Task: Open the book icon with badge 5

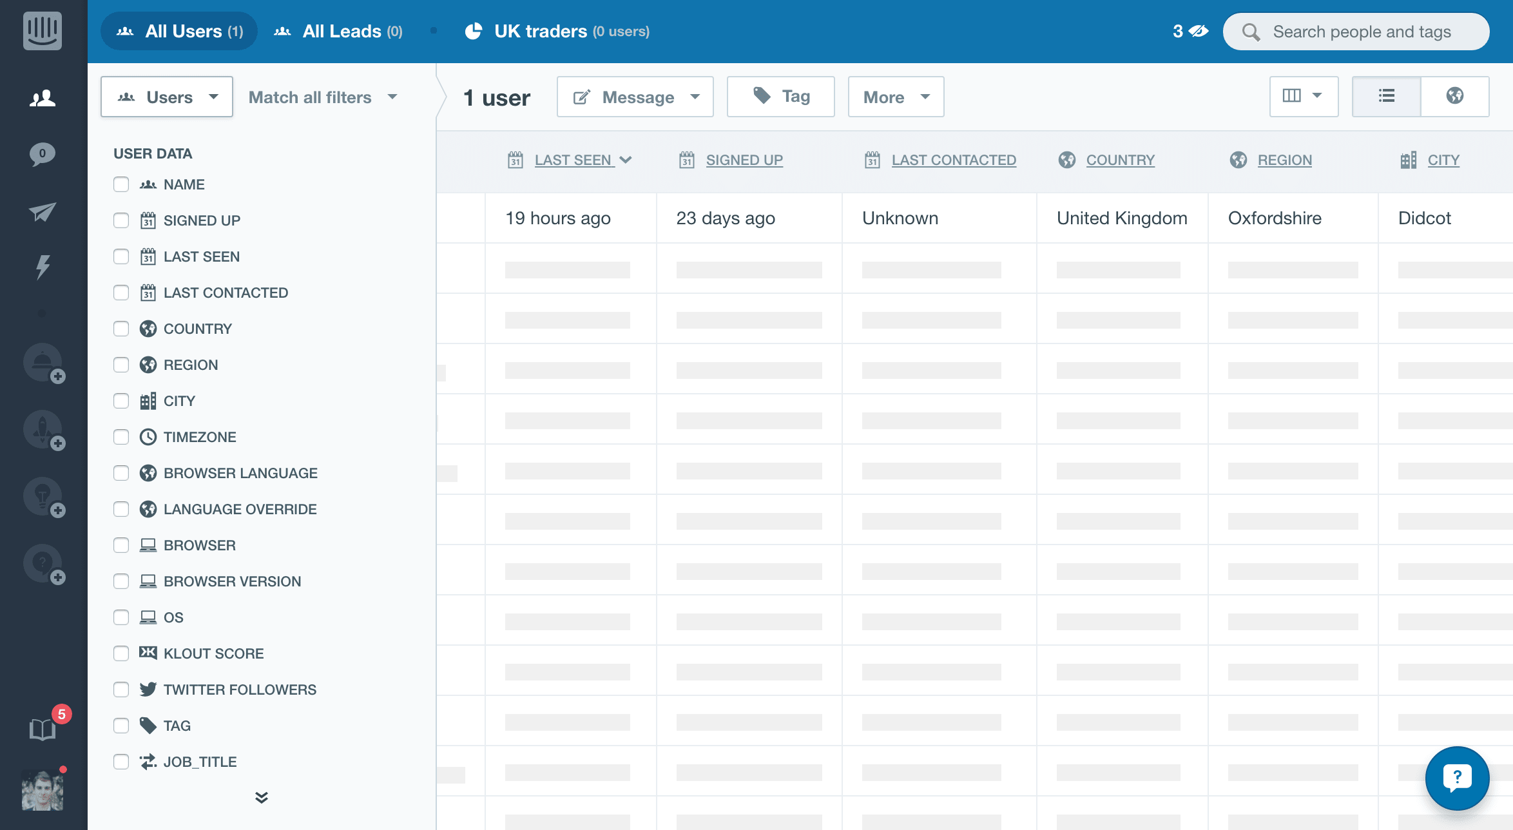Action: tap(43, 729)
